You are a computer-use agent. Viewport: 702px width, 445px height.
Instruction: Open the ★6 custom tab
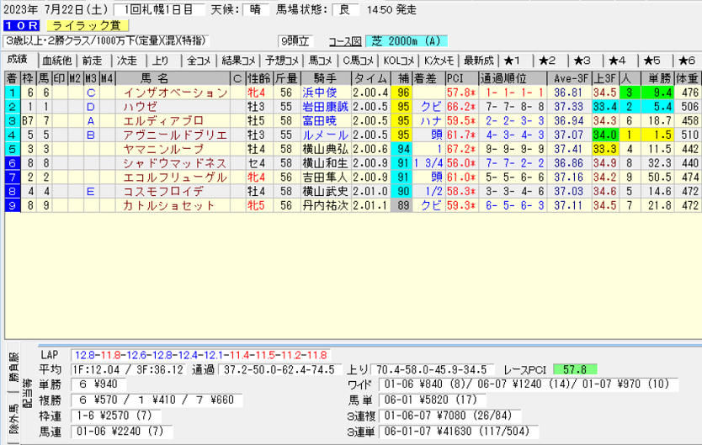coord(686,61)
